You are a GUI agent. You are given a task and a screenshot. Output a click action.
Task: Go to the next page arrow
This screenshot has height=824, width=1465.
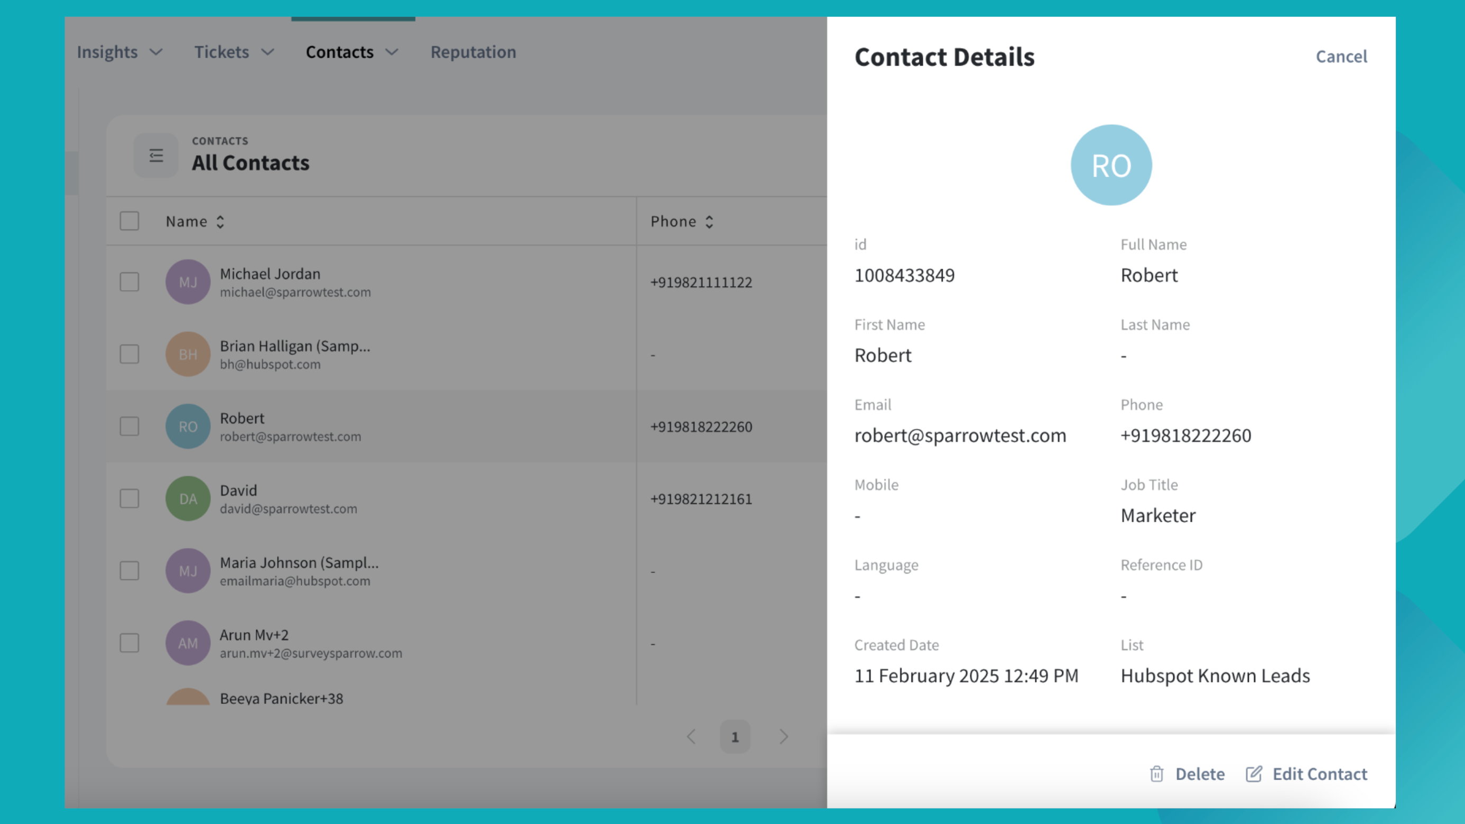coord(784,737)
